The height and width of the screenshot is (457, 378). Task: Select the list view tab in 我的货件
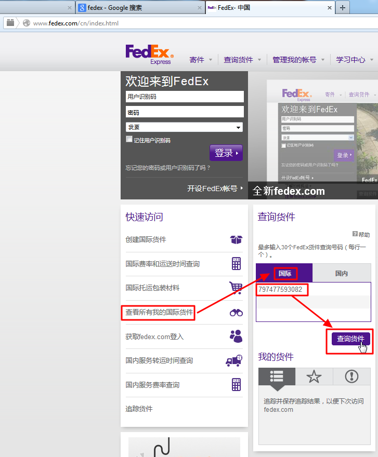coord(277,377)
